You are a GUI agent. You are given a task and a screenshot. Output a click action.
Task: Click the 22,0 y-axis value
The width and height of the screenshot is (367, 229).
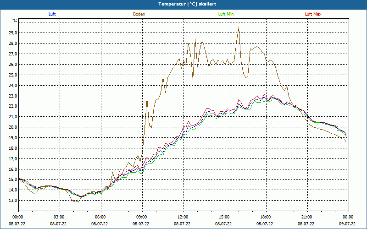tap(13, 106)
